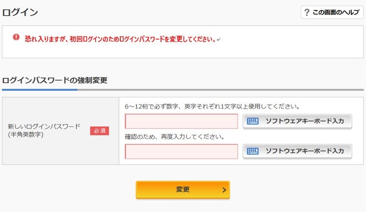The width and height of the screenshot is (366, 212).
Task: Click the keyboard icon beside the confirmation field
Action: [253, 152]
